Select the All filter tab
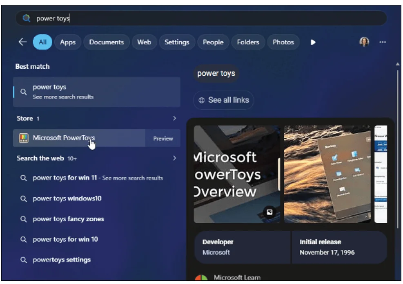The height and width of the screenshot is (284, 403). click(42, 42)
